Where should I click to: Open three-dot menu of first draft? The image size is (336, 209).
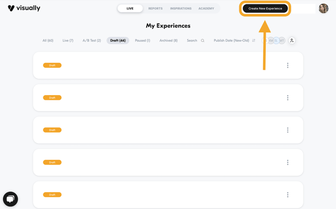(x=287, y=66)
